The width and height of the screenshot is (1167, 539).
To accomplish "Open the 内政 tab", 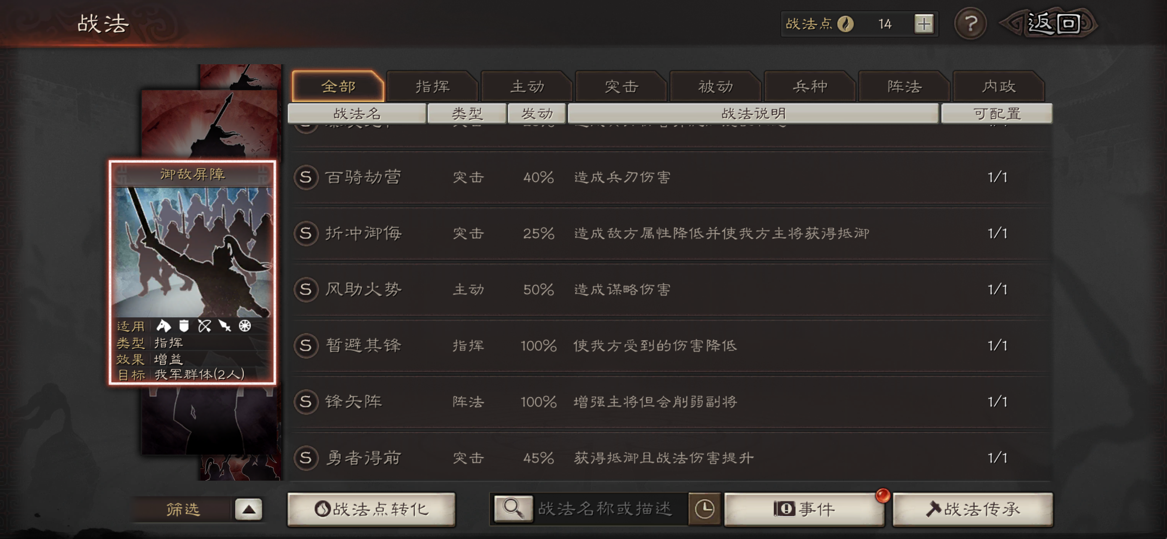I will tap(999, 86).
